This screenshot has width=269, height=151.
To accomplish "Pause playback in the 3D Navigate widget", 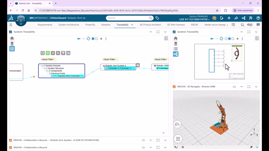I will pos(183,147).
